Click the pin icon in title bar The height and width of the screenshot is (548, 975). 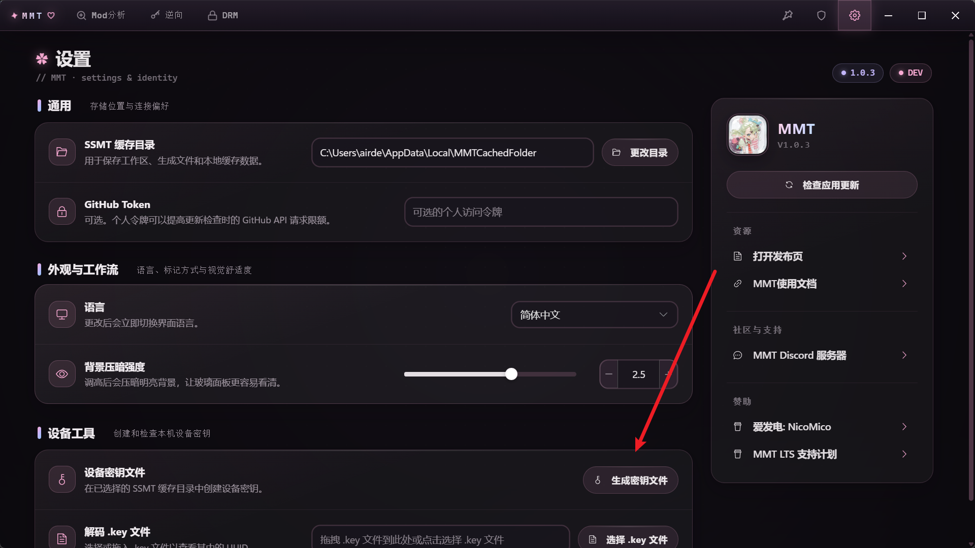pyautogui.click(x=788, y=15)
